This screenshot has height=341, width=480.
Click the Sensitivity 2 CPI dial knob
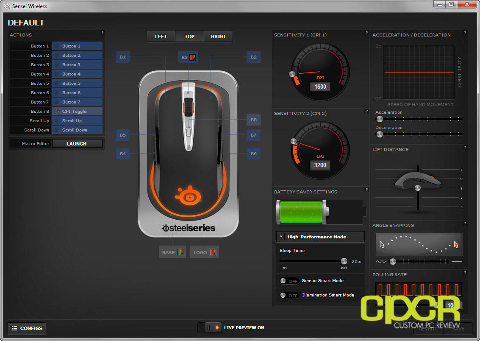pos(294,141)
